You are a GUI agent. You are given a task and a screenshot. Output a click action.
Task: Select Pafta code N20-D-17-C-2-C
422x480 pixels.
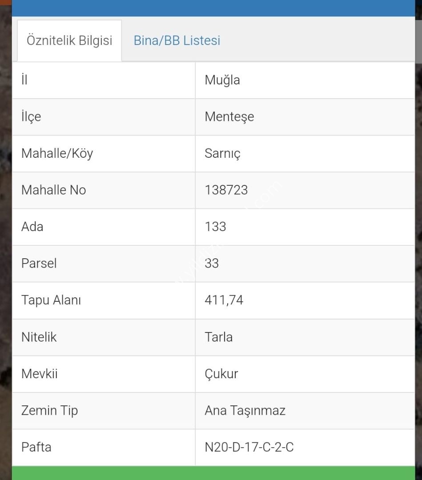pyautogui.click(x=249, y=447)
